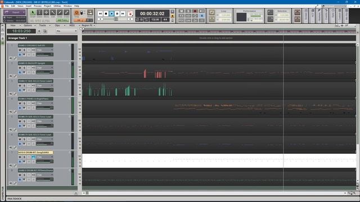The width and height of the screenshot is (360, 202).
Task: Open the Edit menu
Action: click(x=13, y=6)
